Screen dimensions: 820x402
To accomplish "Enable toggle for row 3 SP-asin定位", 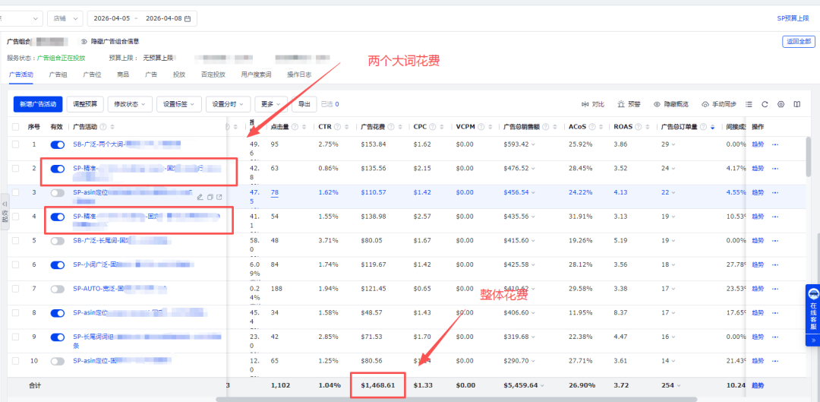I will pos(58,192).
